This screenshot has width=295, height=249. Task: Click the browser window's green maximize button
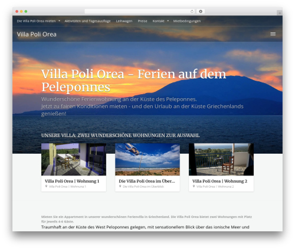tap(26, 12)
